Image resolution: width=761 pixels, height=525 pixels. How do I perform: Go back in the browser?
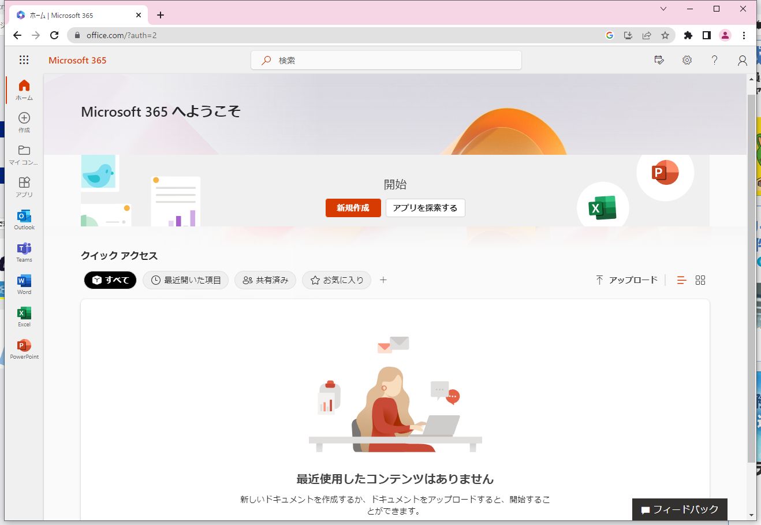pyautogui.click(x=17, y=35)
